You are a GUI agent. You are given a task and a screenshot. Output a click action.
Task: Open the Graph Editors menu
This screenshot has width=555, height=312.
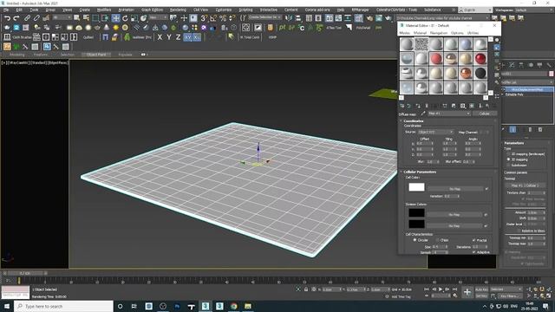click(x=153, y=10)
